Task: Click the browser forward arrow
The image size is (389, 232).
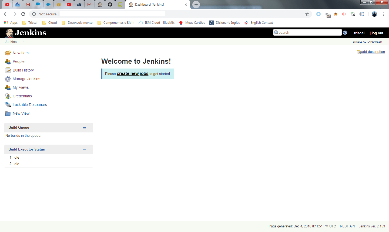Action: click(x=15, y=14)
